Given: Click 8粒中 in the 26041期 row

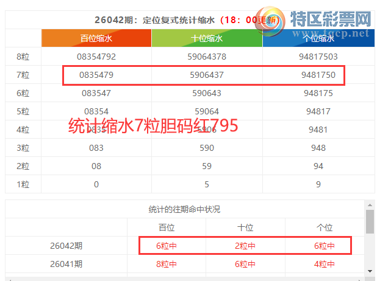Looking at the screenshot, I should (167, 264).
